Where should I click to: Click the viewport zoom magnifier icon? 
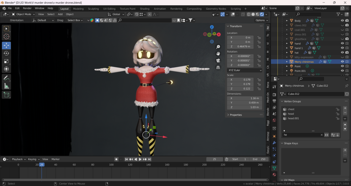[x=218, y=47]
